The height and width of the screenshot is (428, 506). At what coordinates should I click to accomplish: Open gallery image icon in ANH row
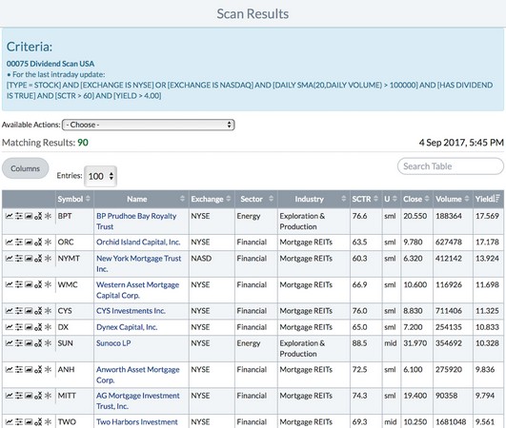(29, 370)
